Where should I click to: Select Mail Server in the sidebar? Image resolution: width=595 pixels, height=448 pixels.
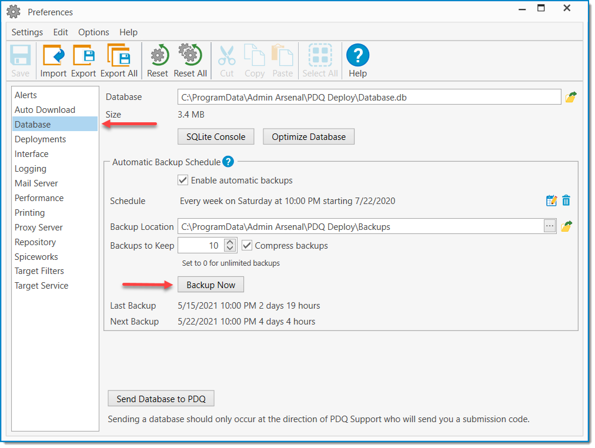pos(55,183)
